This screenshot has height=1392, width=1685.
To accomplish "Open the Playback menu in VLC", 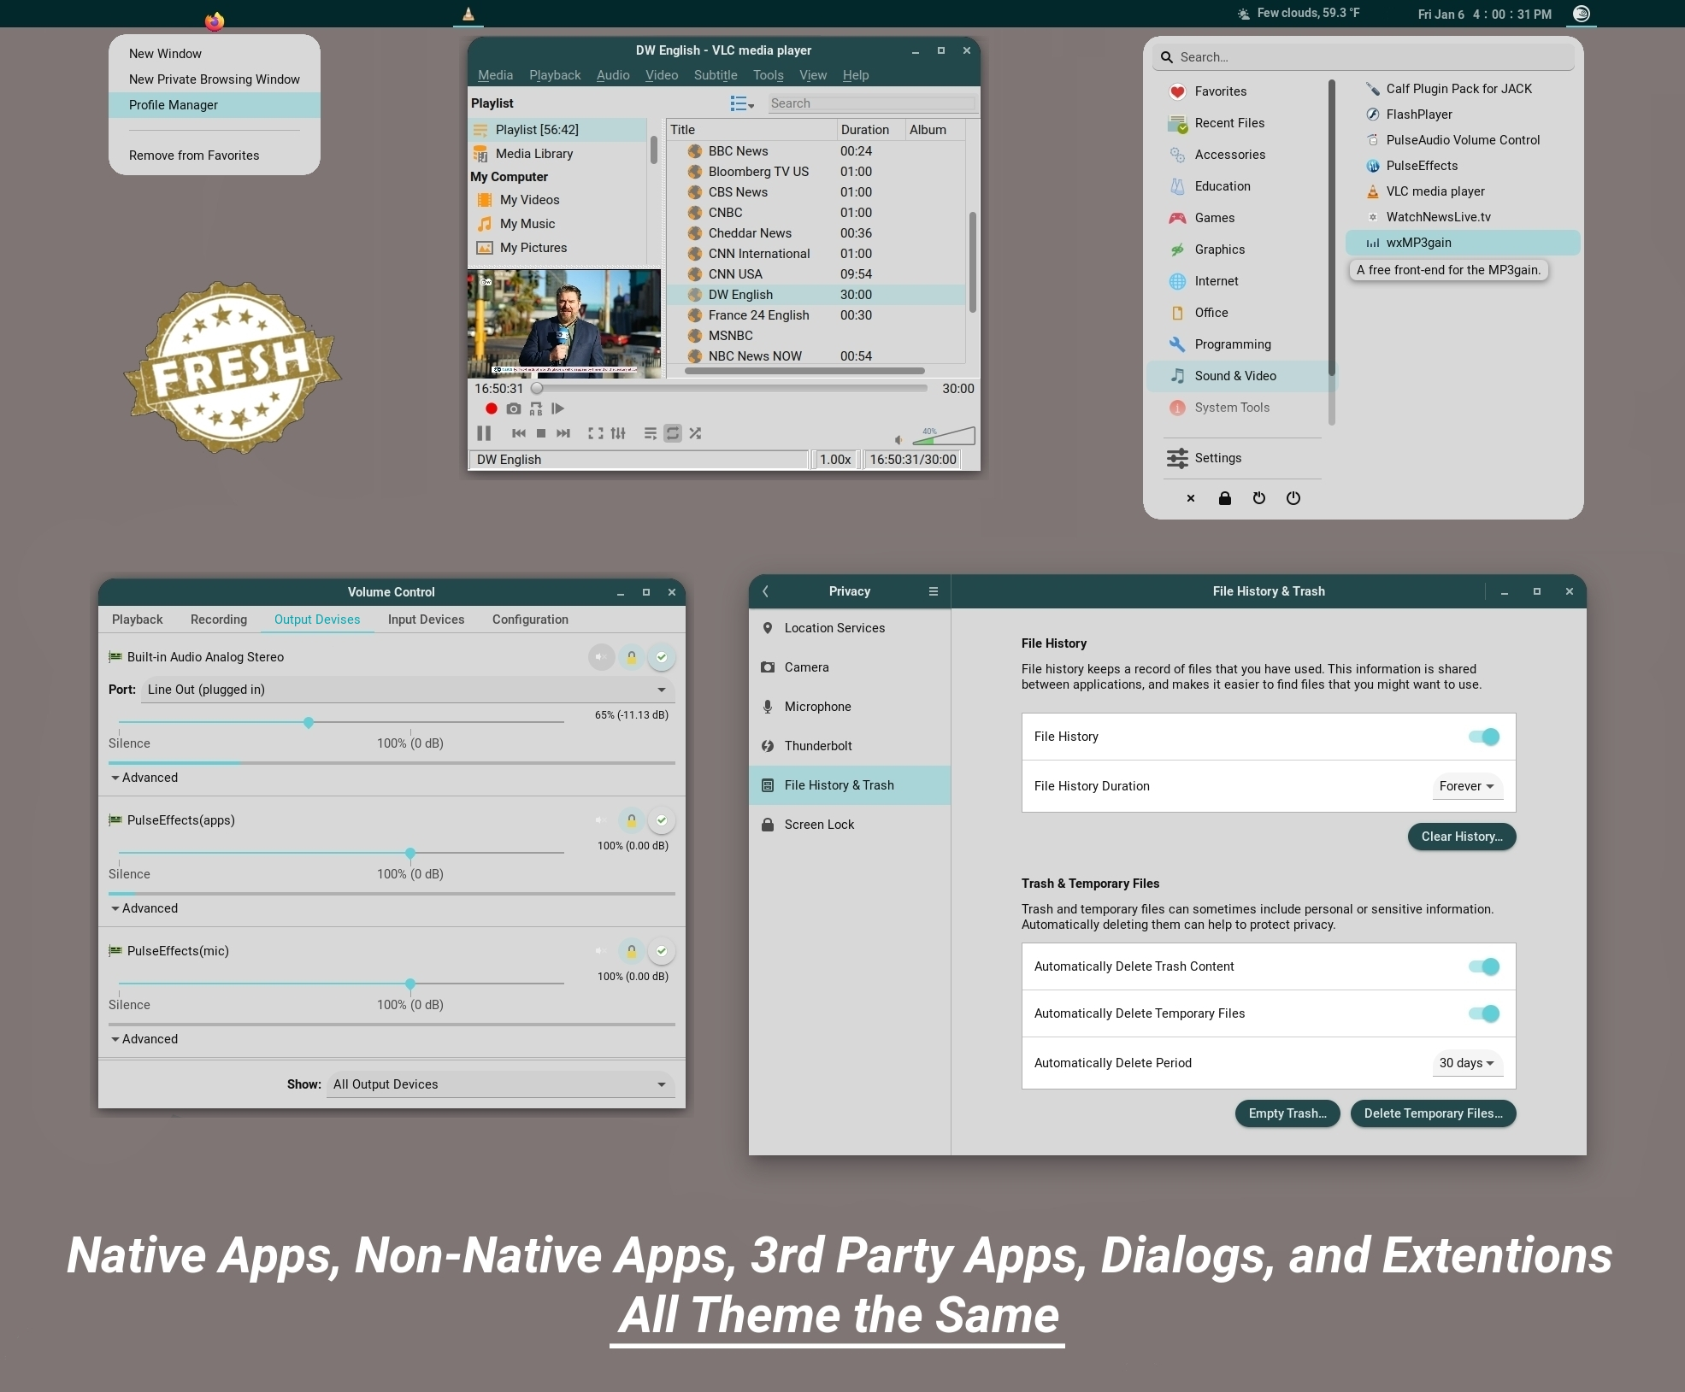I will pyautogui.click(x=555, y=75).
